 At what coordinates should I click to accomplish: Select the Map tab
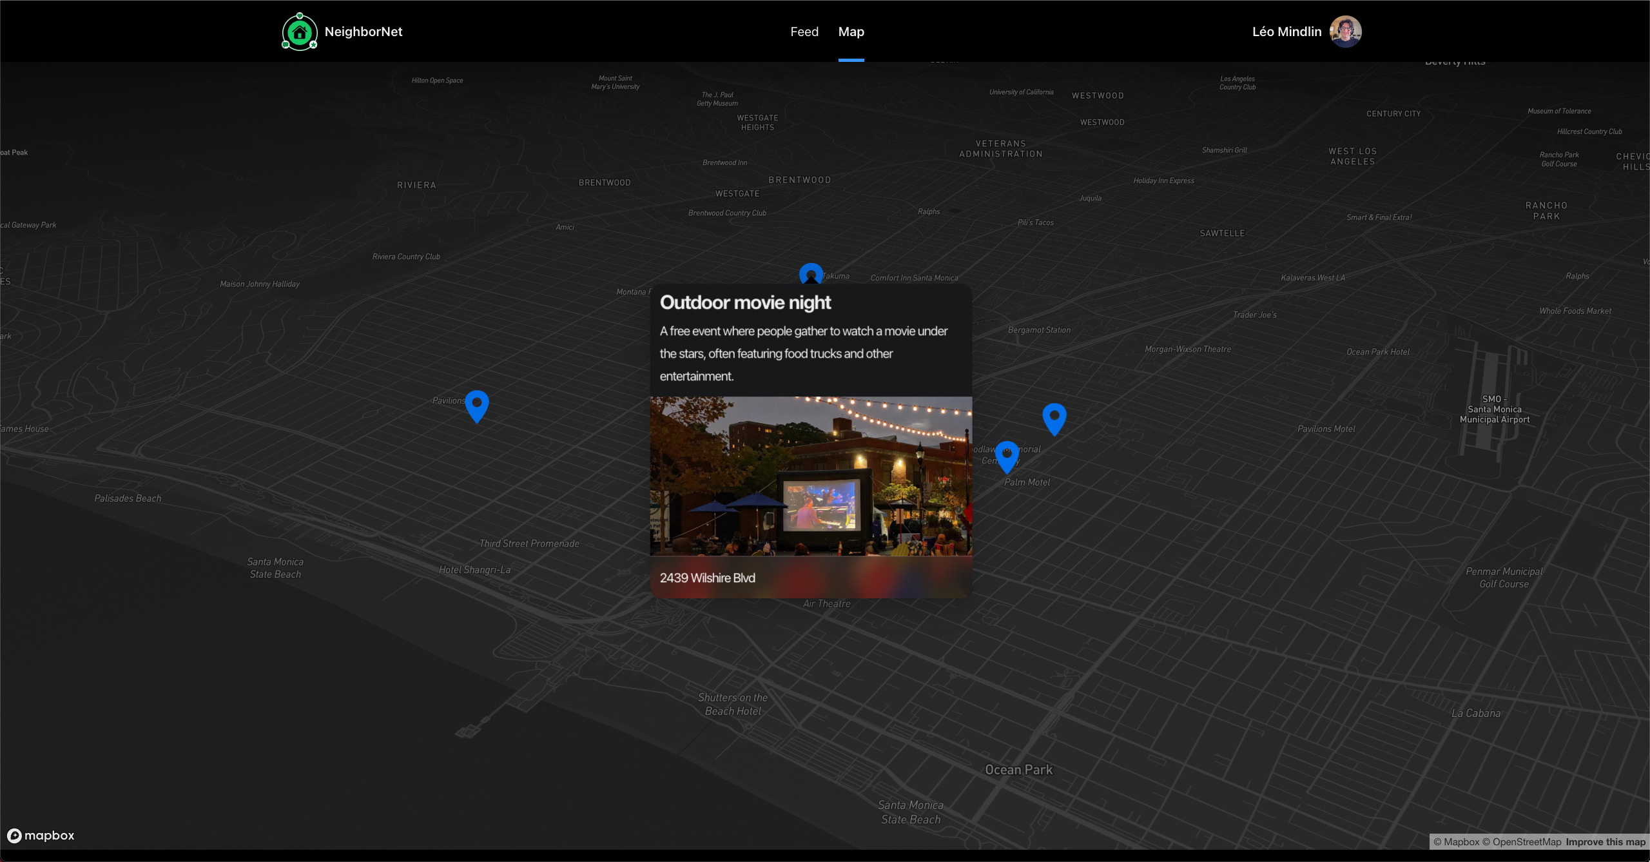pos(851,32)
